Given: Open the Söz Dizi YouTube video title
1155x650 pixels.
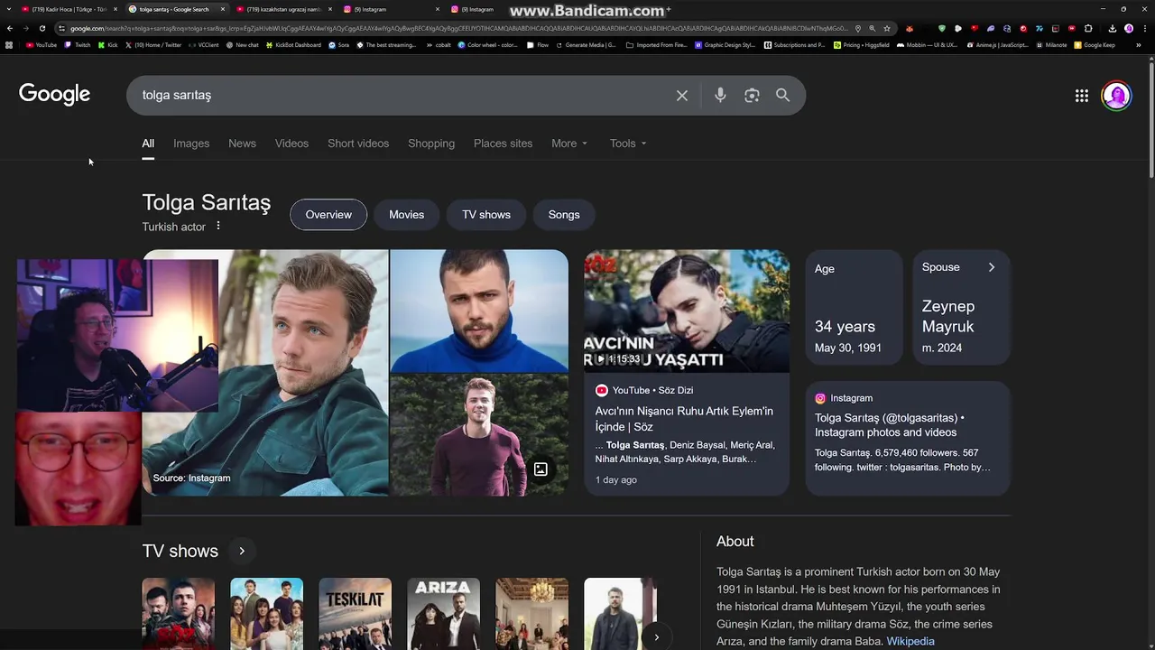Looking at the screenshot, I should tap(684, 419).
